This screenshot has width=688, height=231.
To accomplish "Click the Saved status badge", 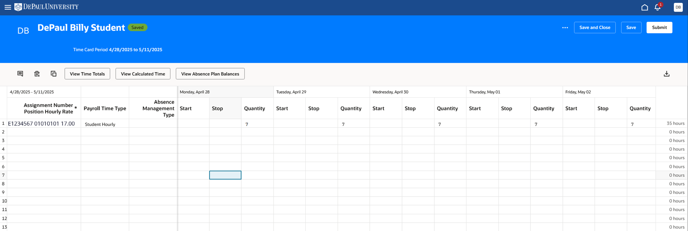I will [137, 28].
